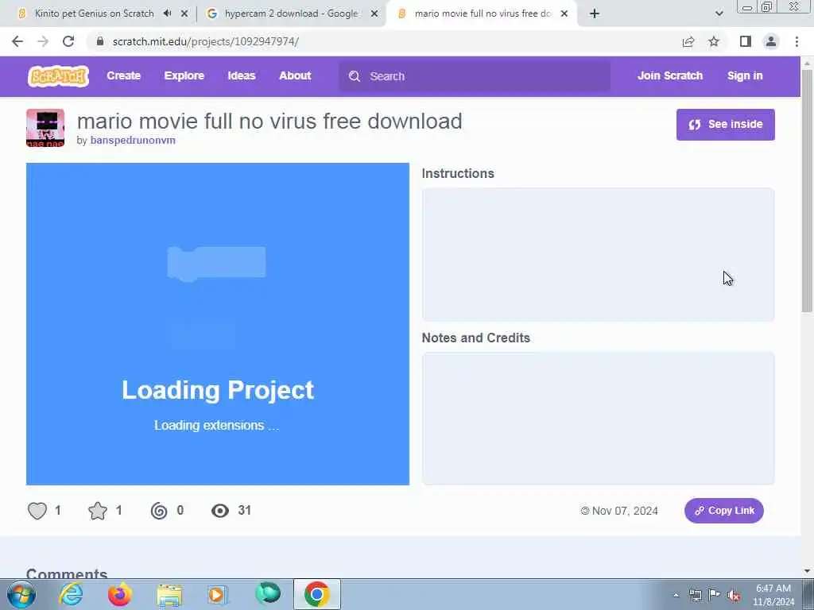
Task: Share this page with the share icon
Action: click(688, 42)
